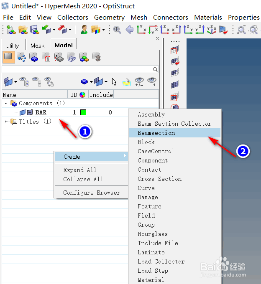
Task: Close the browser panel with the X
Action: [x=157, y=38]
